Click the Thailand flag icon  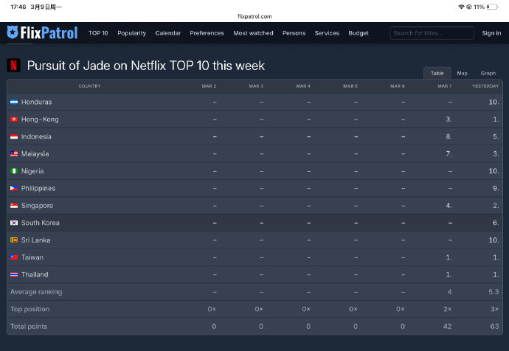pos(14,274)
